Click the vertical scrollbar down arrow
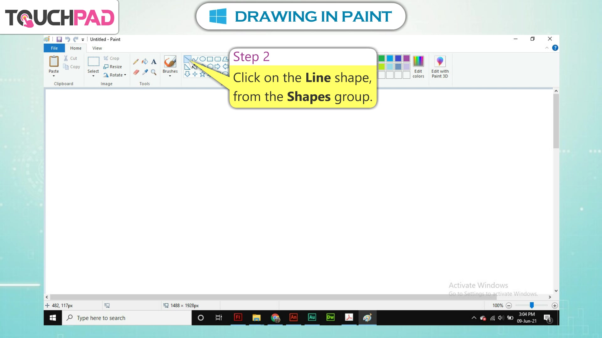 click(x=556, y=291)
